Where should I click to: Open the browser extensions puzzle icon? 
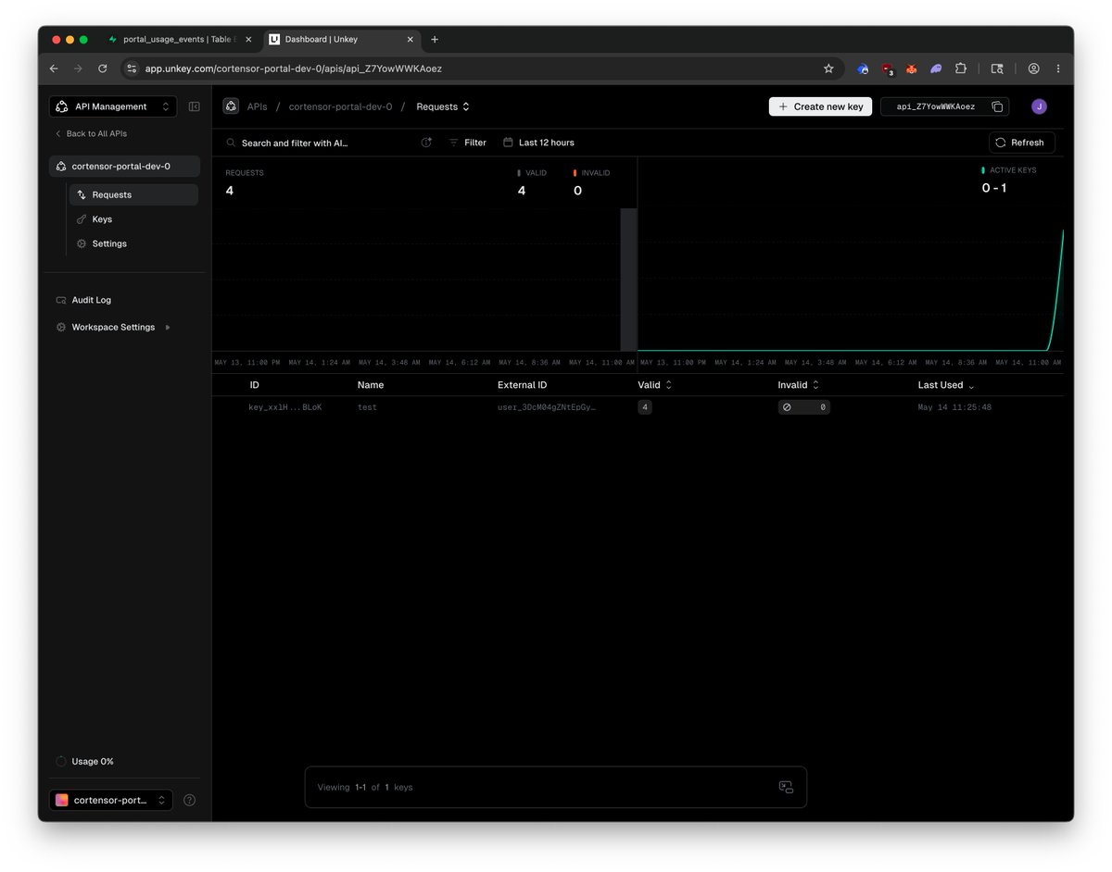[961, 69]
